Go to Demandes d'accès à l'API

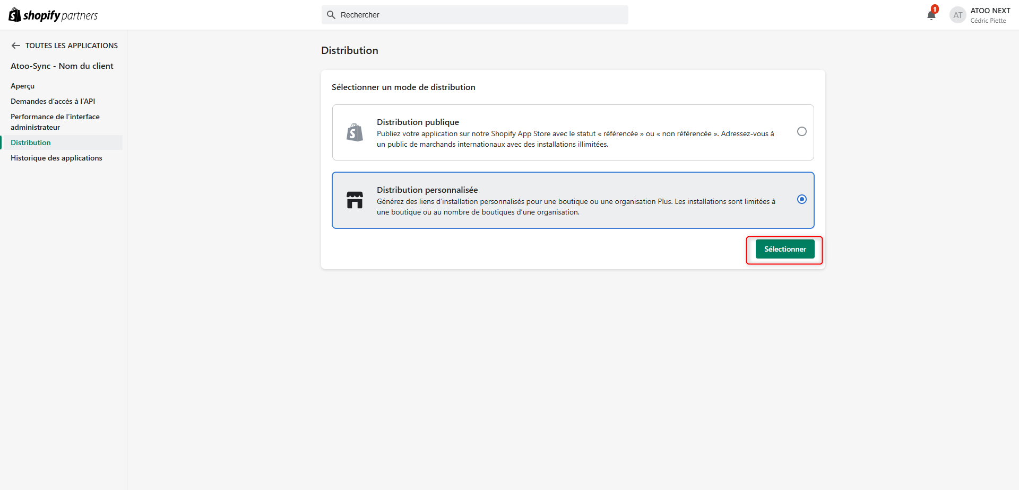point(53,101)
